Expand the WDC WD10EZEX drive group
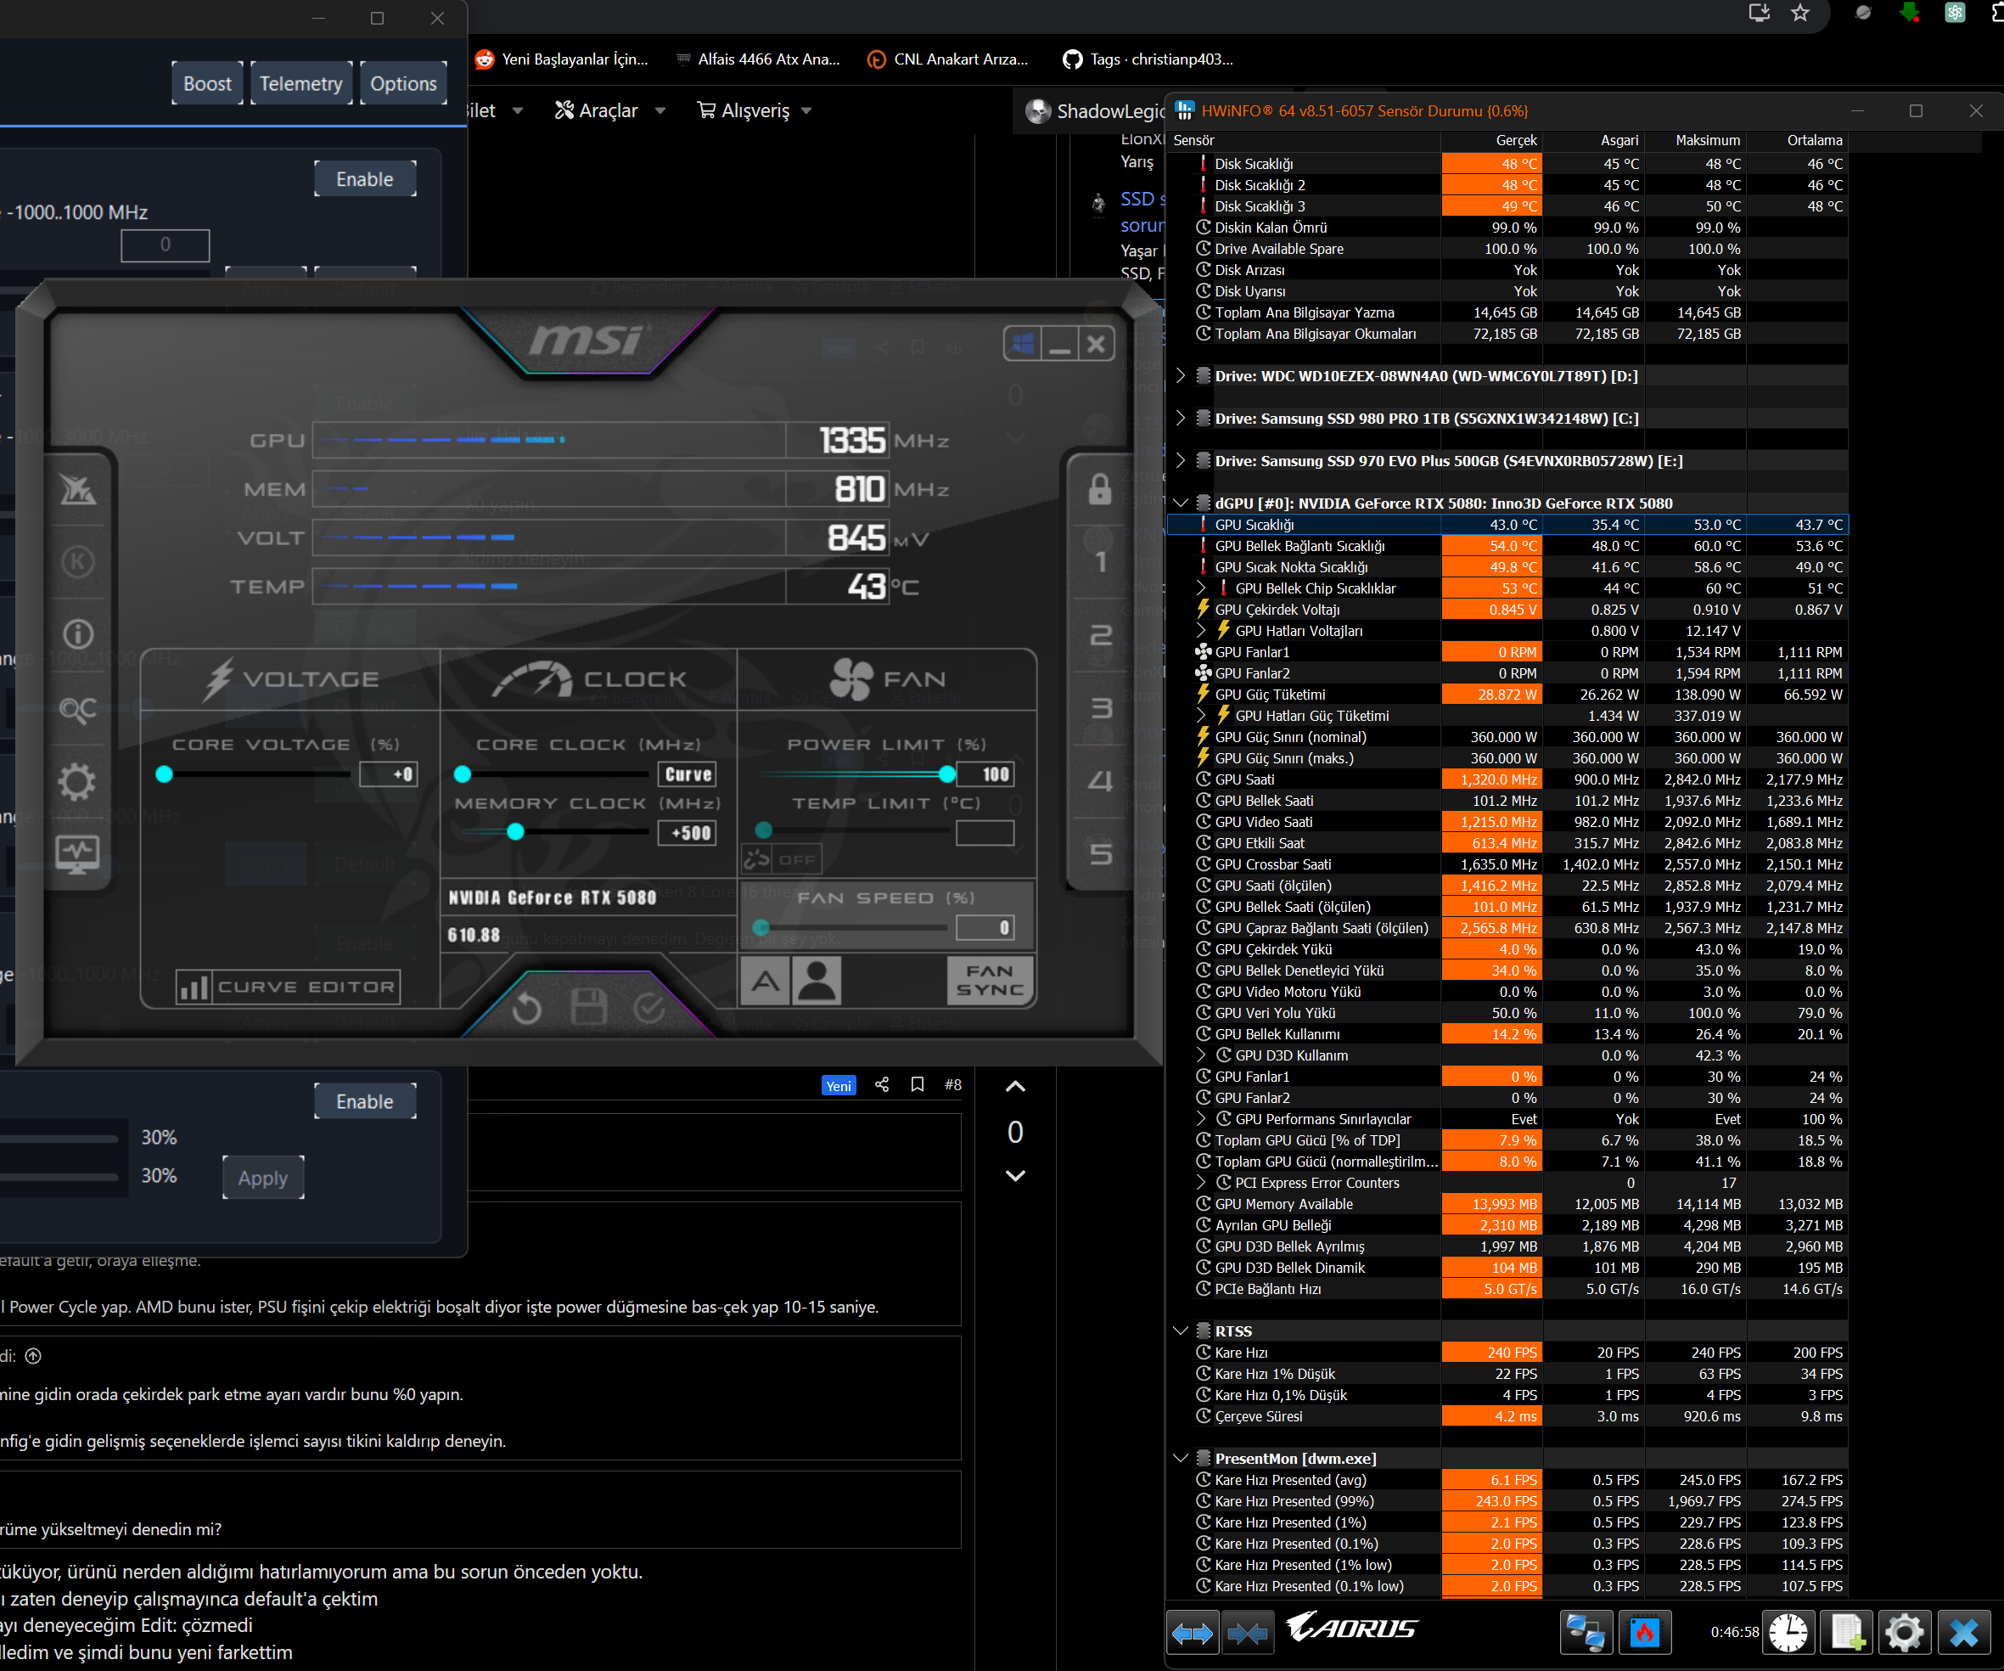 pyautogui.click(x=1181, y=376)
